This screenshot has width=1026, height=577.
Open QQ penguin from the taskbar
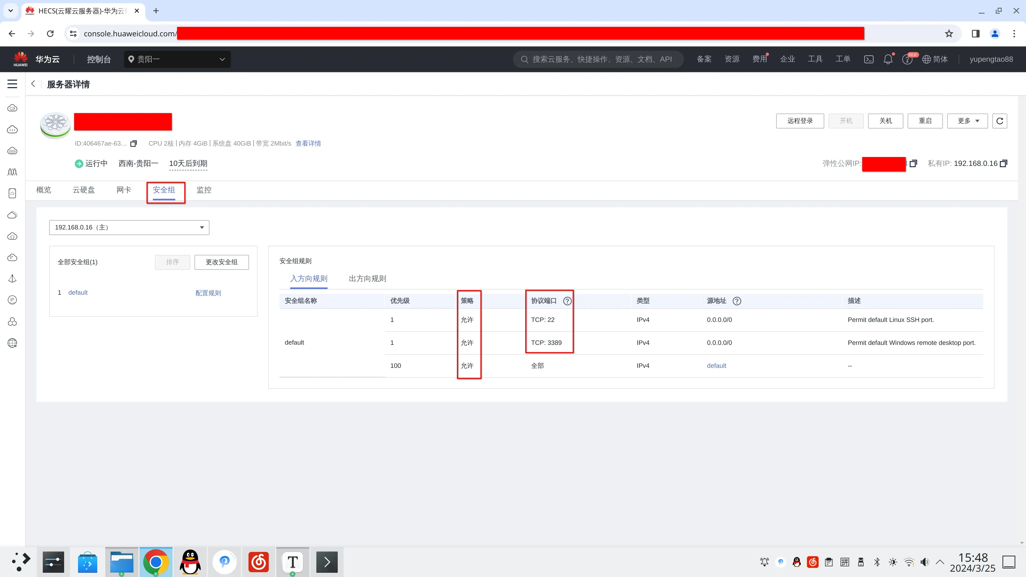click(190, 562)
